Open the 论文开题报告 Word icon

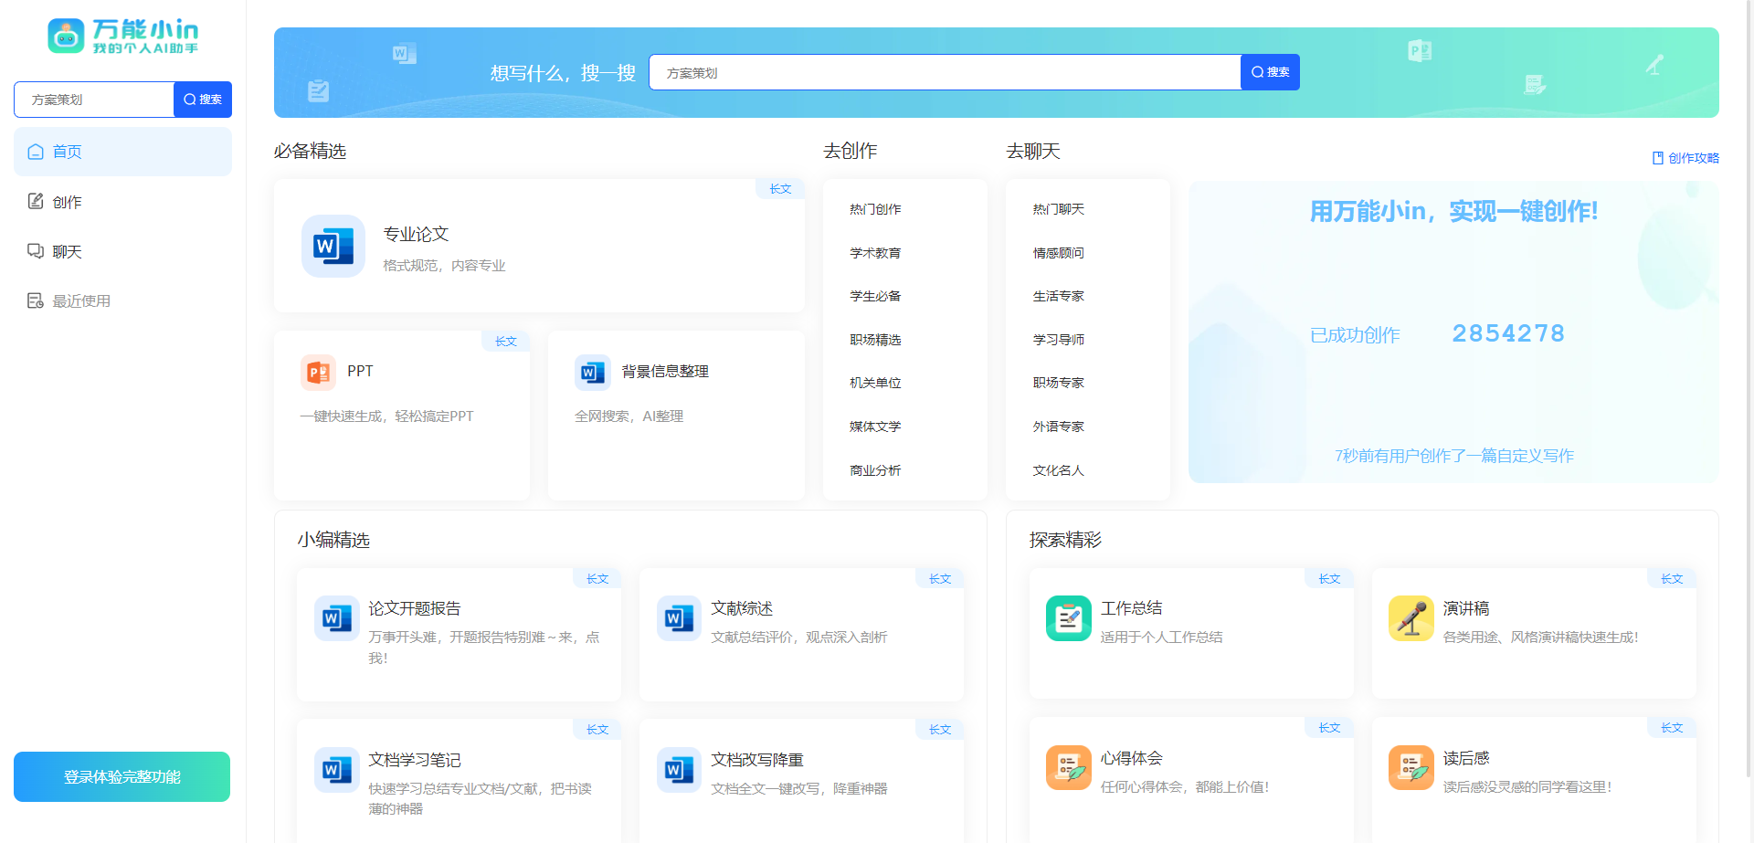click(x=336, y=618)
